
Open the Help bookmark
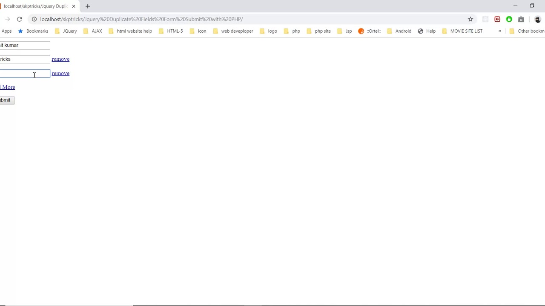pyautogui.click(x=427, y=31)
